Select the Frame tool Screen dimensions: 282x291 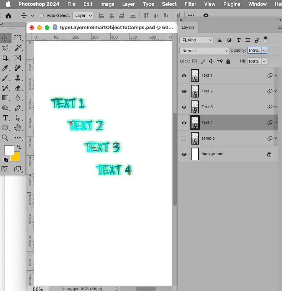point(18,58)
